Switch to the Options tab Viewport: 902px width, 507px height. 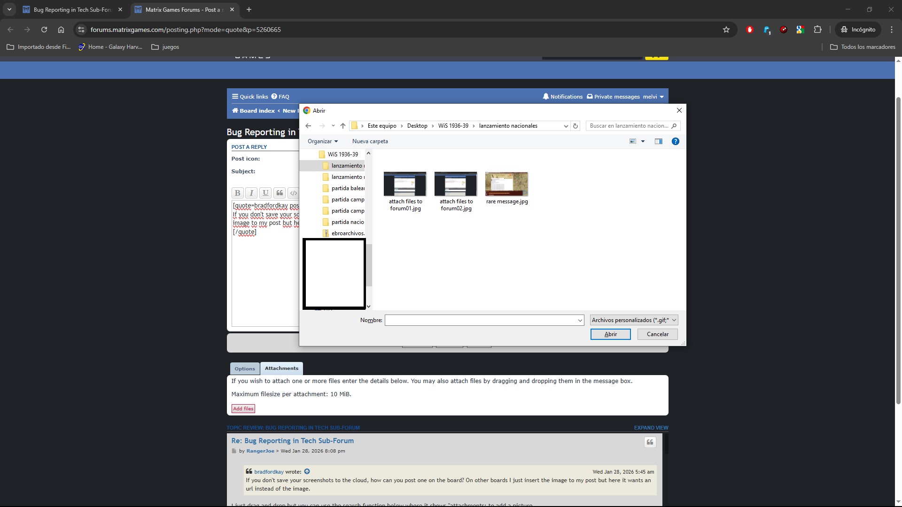pyautogui.click(x=245, y=368)
